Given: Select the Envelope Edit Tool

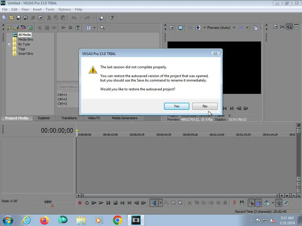Looking at the screenshot, I should coord(166,203).
